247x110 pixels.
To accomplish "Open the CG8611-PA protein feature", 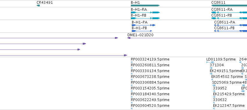I will [x=231, y=25].
